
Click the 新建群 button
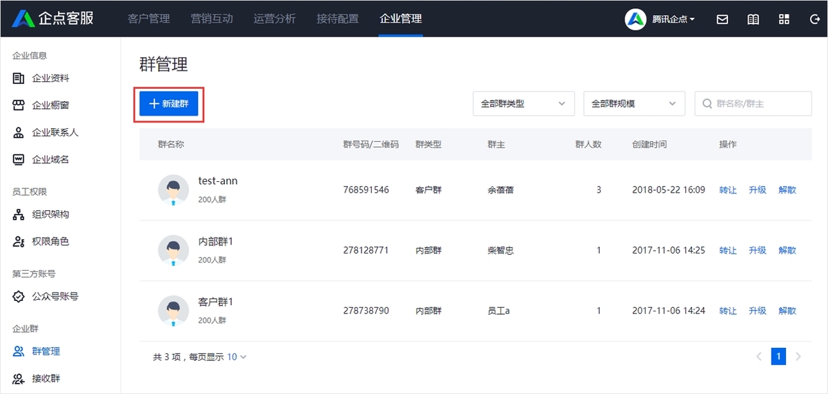169,103
